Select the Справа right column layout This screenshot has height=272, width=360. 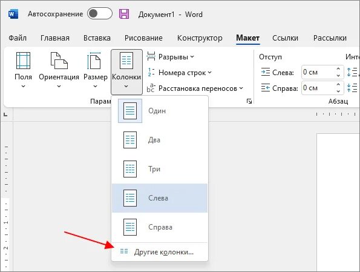click(x=160, y=227)
